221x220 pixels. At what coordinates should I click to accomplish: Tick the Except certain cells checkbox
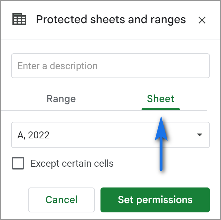[x=18, y=163]
